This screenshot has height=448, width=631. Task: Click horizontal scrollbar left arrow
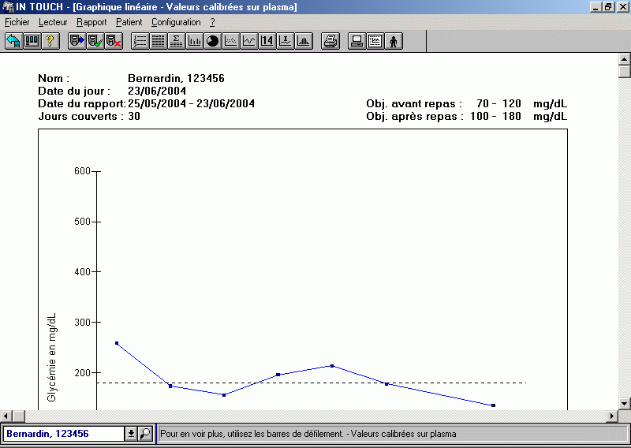(6, 416)
